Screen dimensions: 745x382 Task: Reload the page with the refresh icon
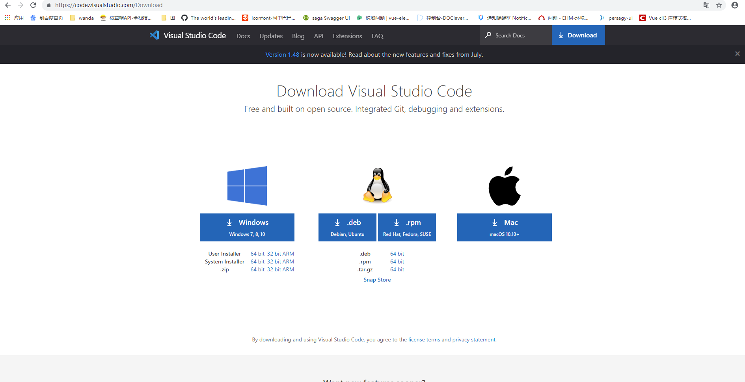[33, 5]
